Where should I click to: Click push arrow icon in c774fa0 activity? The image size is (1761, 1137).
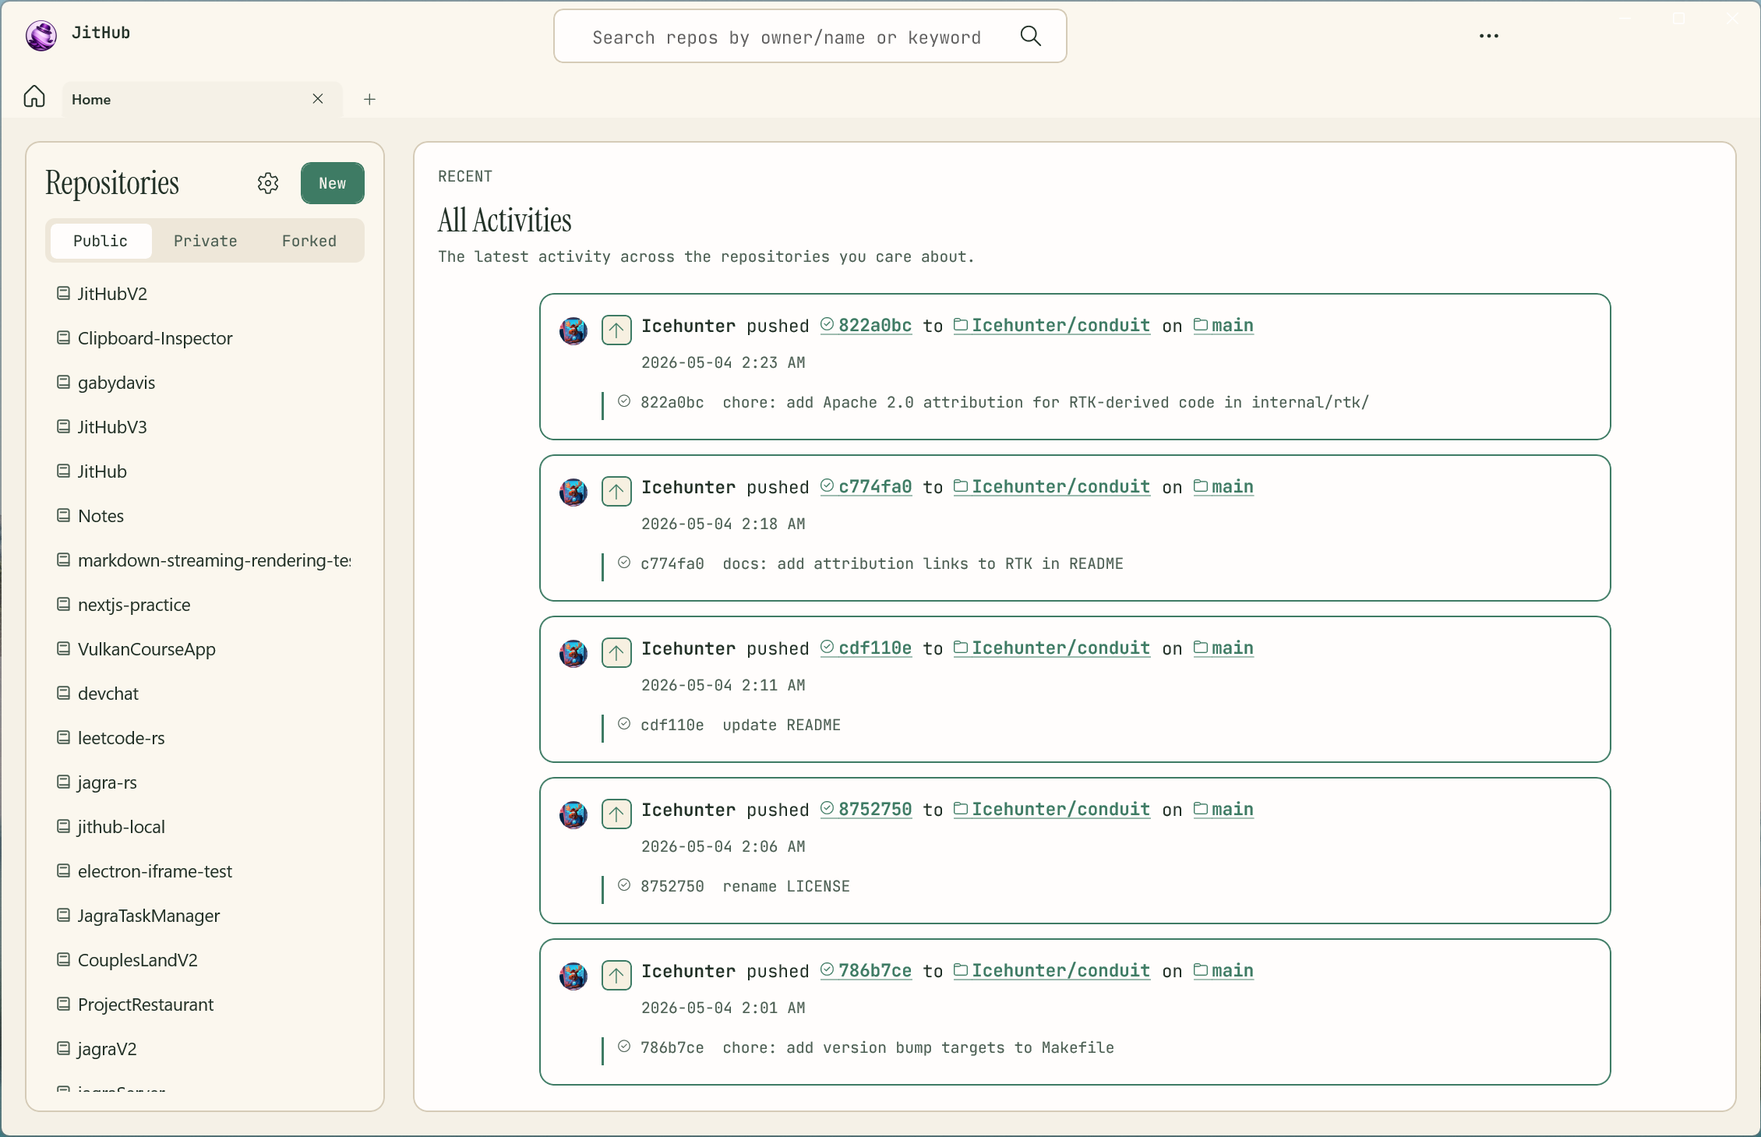coord(616,492)
